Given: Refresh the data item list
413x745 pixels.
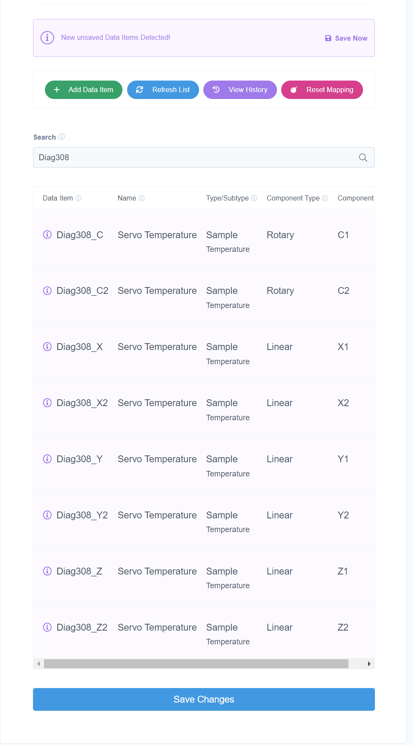Looking at the screenshot, I should pyautogui.click(x=163, y=90).
